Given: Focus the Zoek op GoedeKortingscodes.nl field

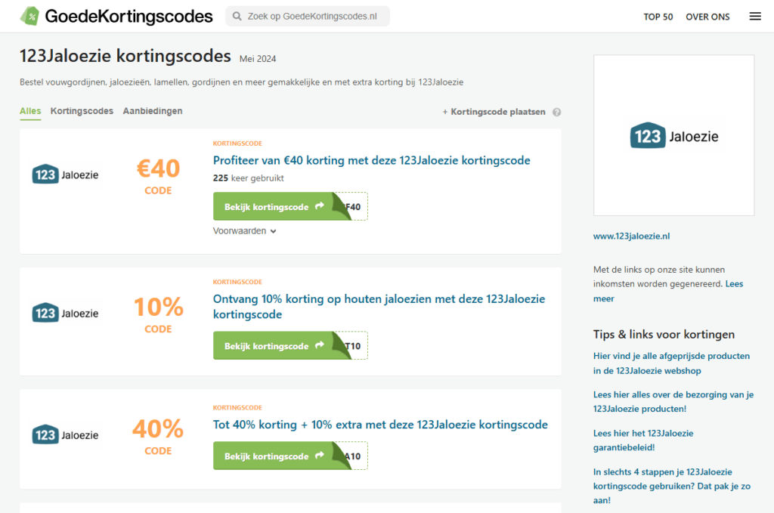Looking at the screenshot, I should [x=314, y=17].
